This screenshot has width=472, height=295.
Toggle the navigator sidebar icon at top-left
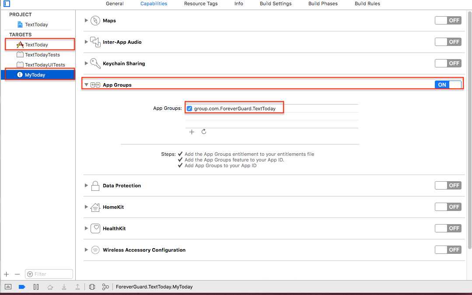(x=7, y=4)
